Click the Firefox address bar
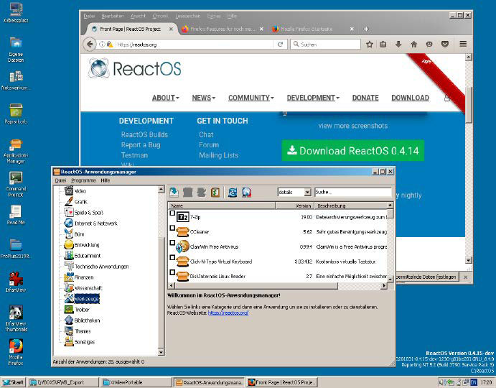 click(194, 45)
